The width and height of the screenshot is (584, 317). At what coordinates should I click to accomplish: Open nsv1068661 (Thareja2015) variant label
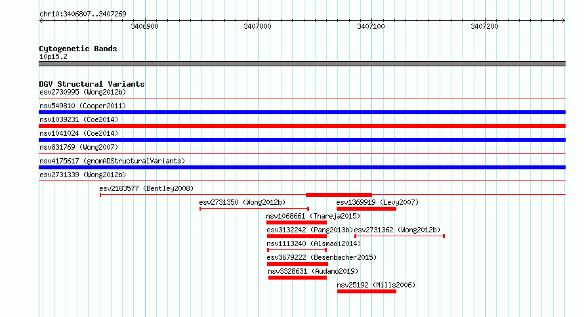pos(313,216)
